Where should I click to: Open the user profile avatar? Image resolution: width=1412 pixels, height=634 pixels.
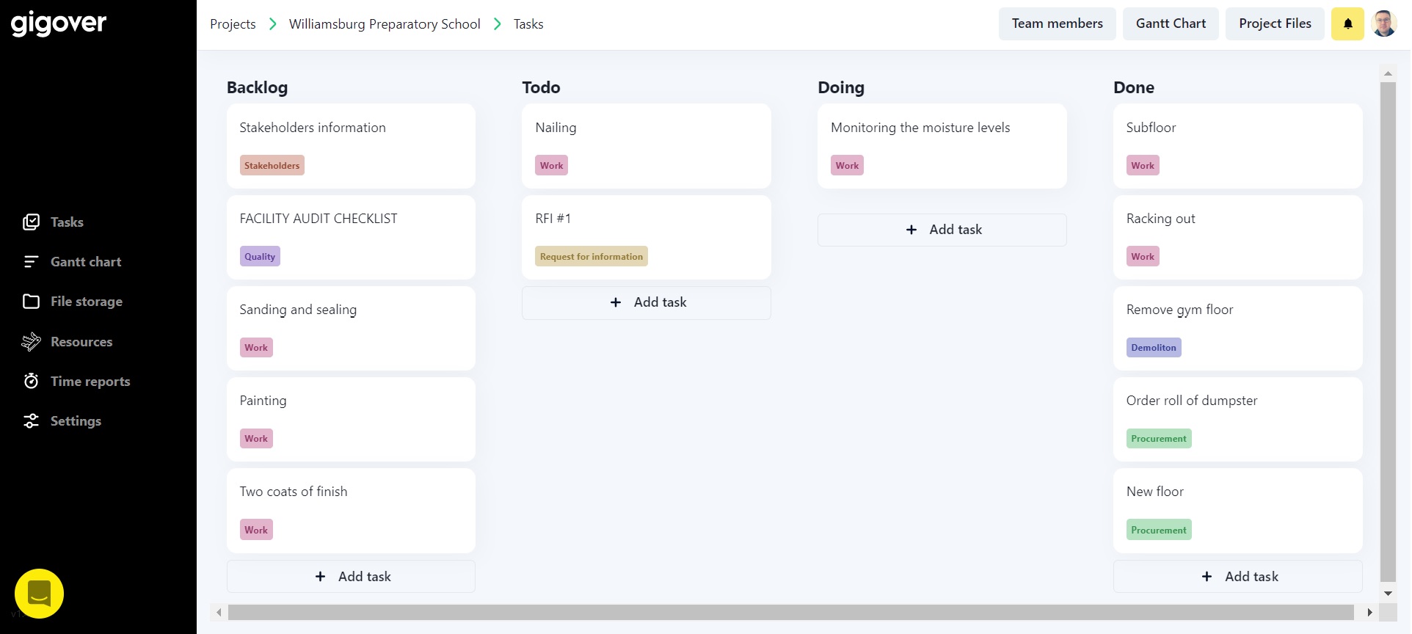coord(1384,23)
